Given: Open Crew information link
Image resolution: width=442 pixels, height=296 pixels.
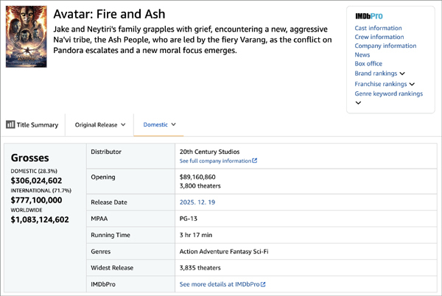Looking at the screenshot, I should pyautogui.click(x=379, y=37).
